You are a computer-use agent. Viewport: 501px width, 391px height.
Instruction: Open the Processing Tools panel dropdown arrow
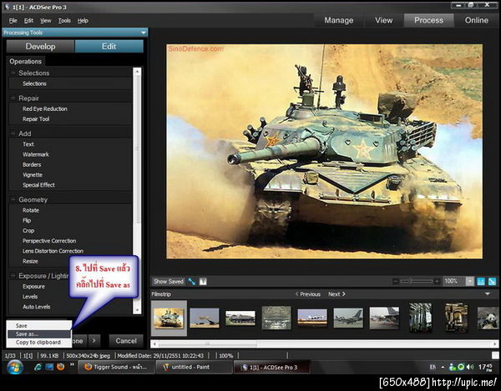[x=144, y=33]
